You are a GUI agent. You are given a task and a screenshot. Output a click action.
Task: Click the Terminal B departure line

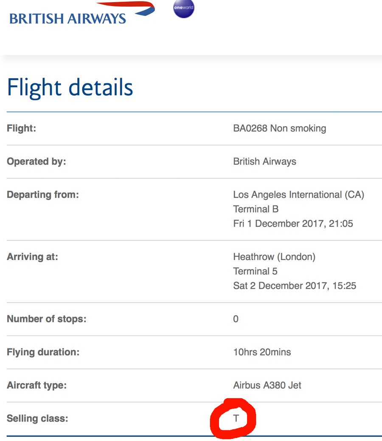click(256, 209)
